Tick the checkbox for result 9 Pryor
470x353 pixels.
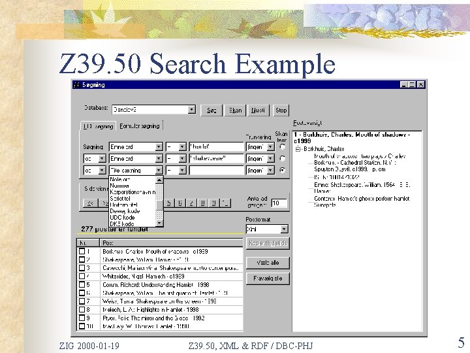pos(82,318)
